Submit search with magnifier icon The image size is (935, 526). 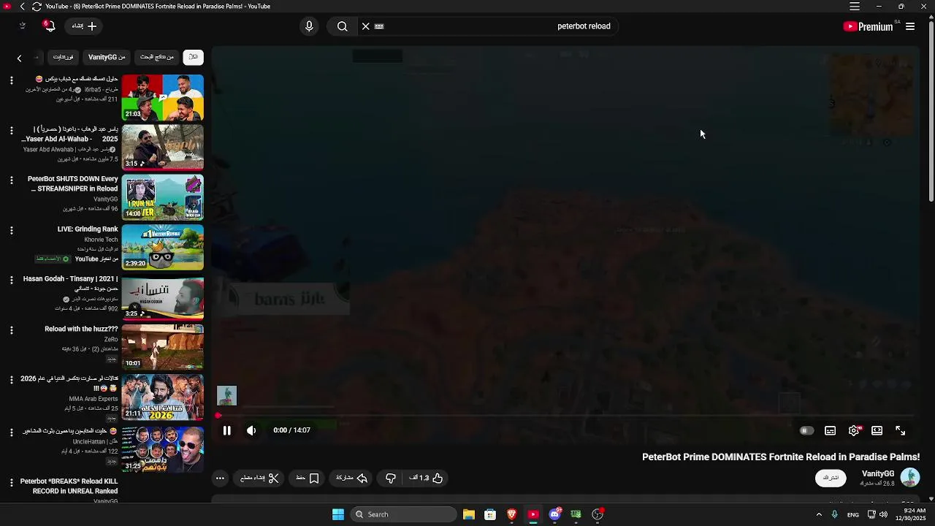342,26
